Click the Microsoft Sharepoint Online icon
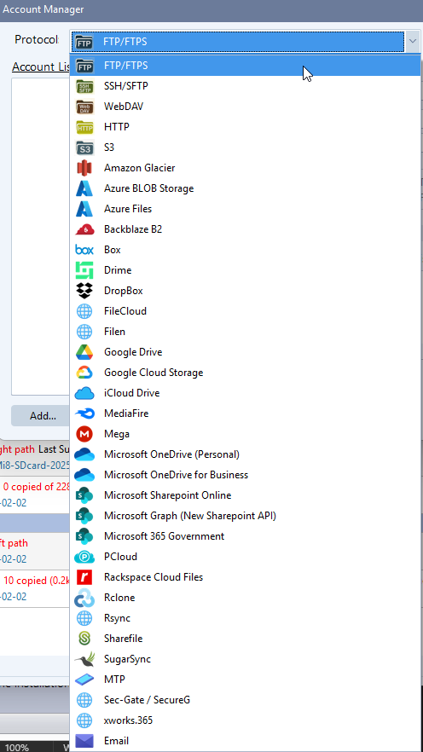The image size is (423, 752). point(84,495)
